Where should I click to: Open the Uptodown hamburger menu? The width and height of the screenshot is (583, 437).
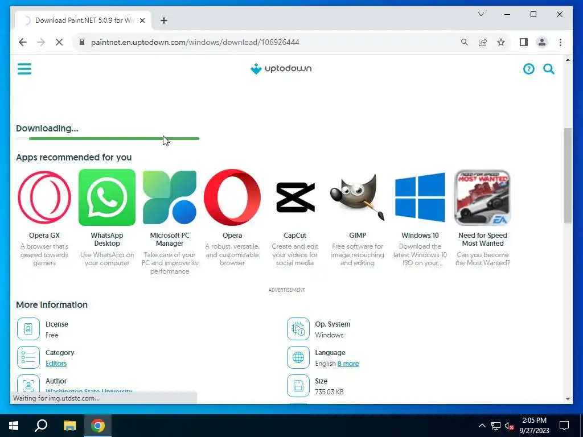pyautogui.click(x=24, y=69)
